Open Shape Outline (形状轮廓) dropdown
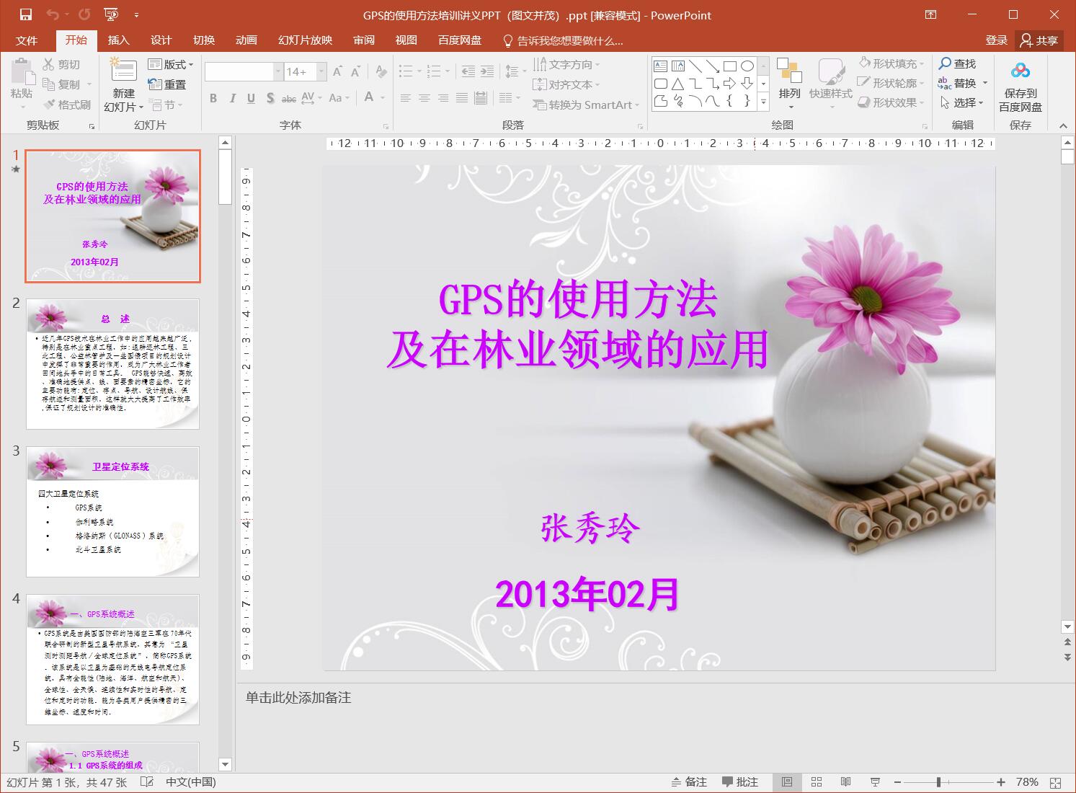 (892, 83)
